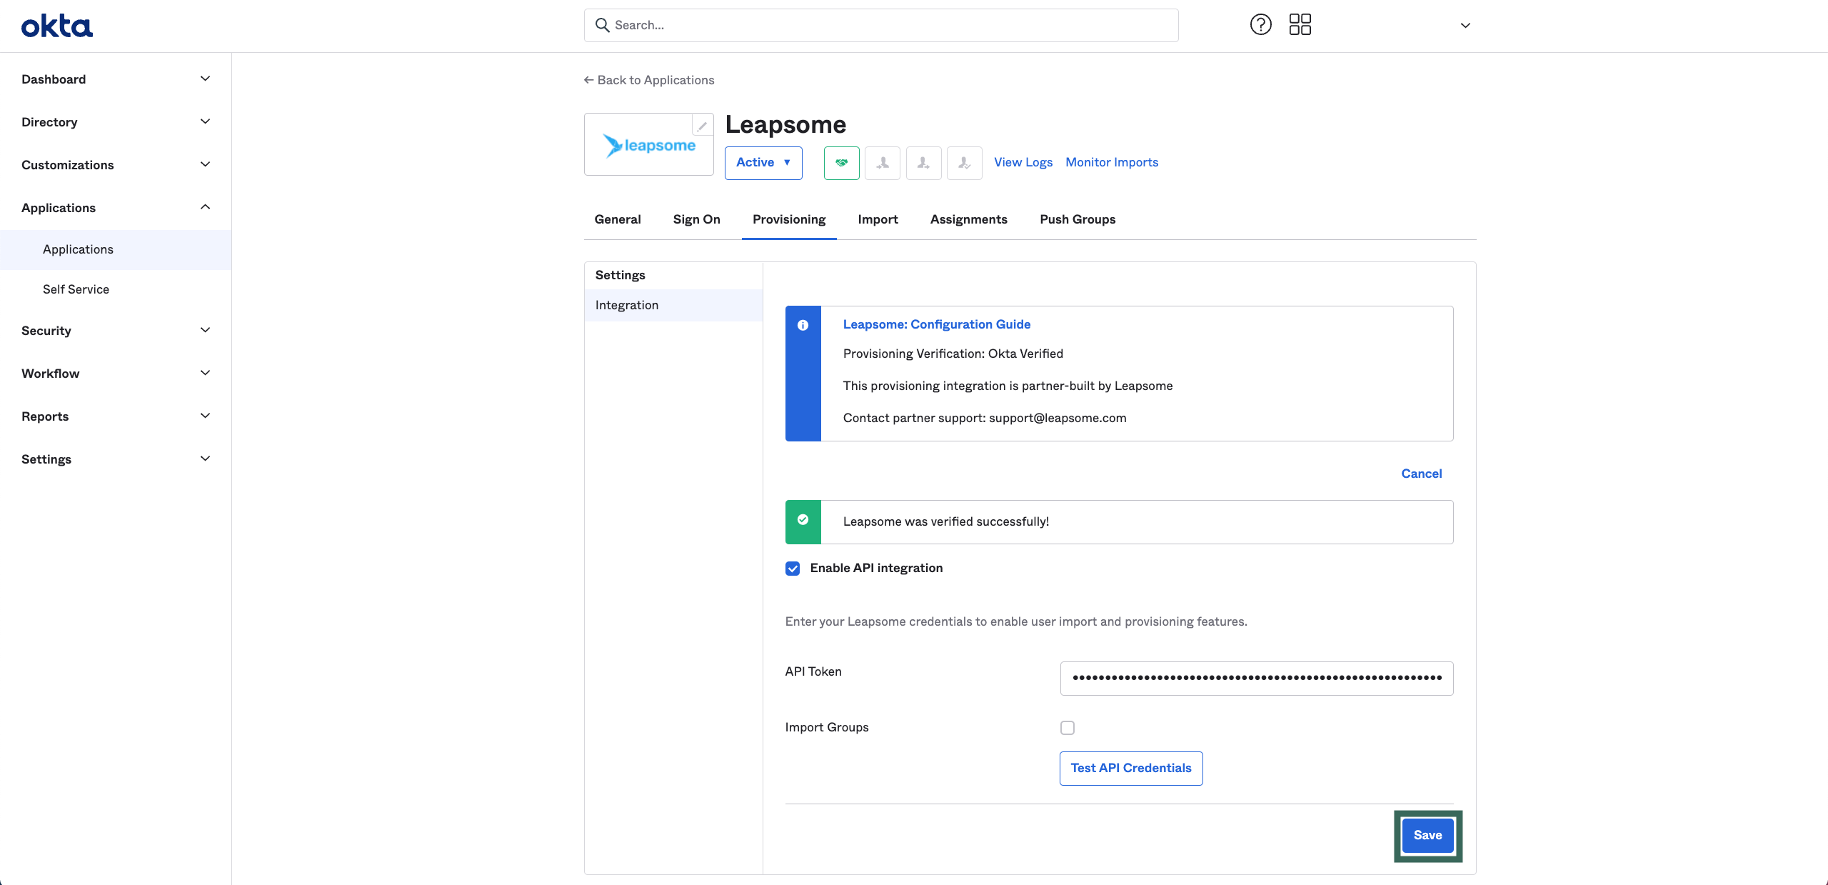Click the third gray user status icon

[964, 163]
